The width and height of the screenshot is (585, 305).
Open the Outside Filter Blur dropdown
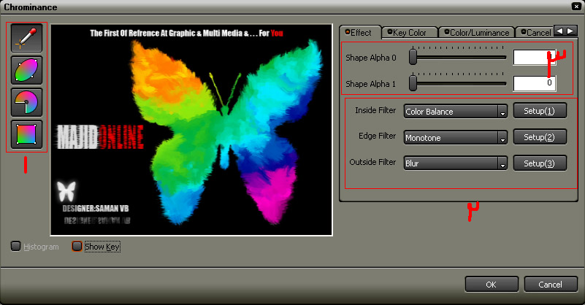(456, 163)
